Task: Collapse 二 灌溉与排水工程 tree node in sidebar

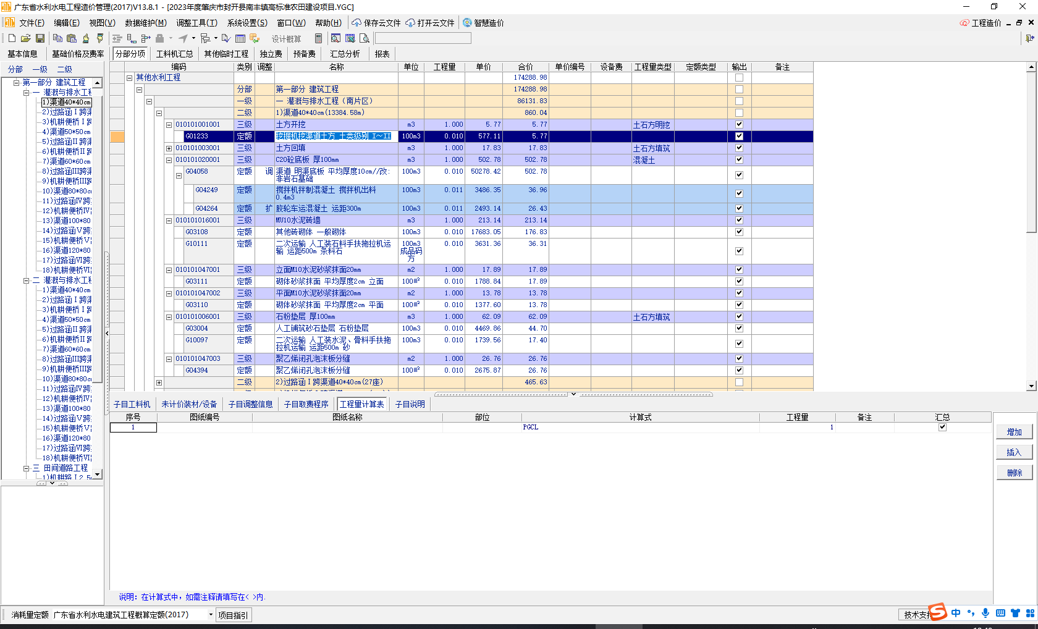Action: click(x=27, y=280)
